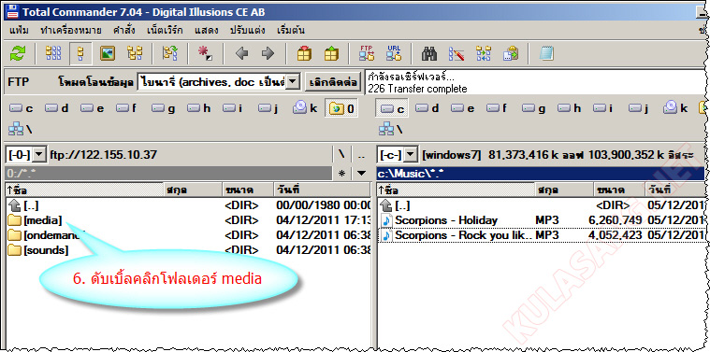The height and width of the screenshot is (352, 710).
Task: Click the เลิกติดต่อ disconnect button
Action: 333,82
